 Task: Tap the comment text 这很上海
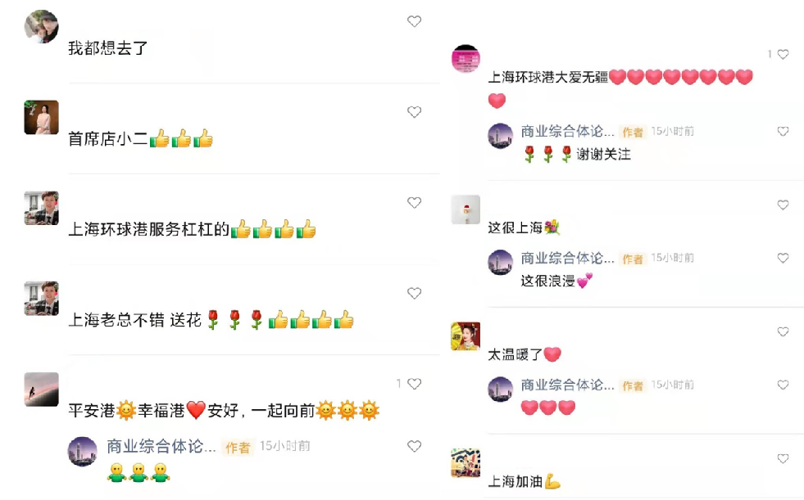point(515,227)
